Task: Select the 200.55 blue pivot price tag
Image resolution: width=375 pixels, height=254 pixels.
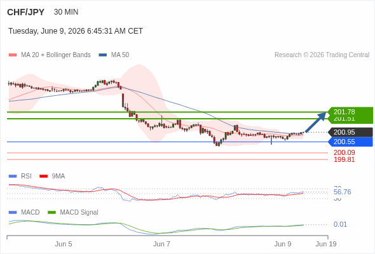Action: (350, 142)
